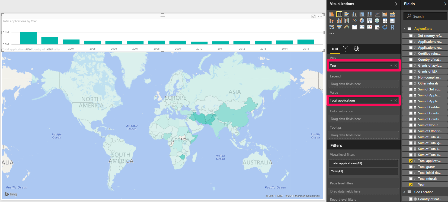Switch to the Fields well tab

(335, 49)
